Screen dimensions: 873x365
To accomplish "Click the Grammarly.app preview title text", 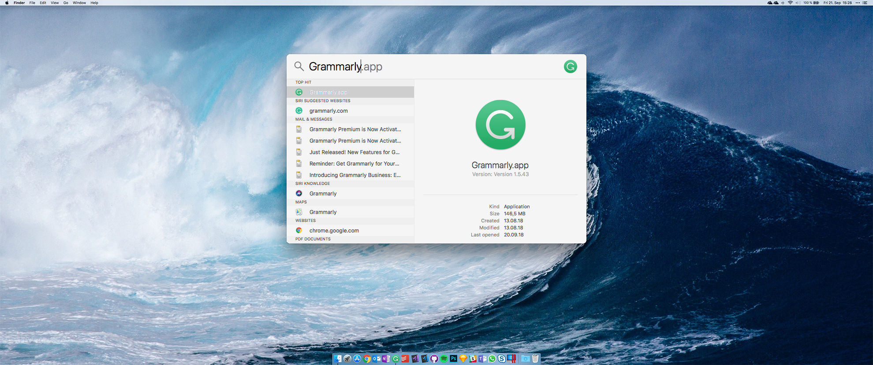I will [x=500, y=165].
